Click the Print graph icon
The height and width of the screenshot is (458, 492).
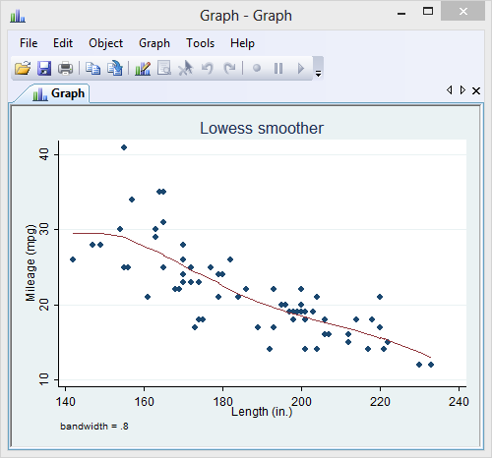pos(65,69)
